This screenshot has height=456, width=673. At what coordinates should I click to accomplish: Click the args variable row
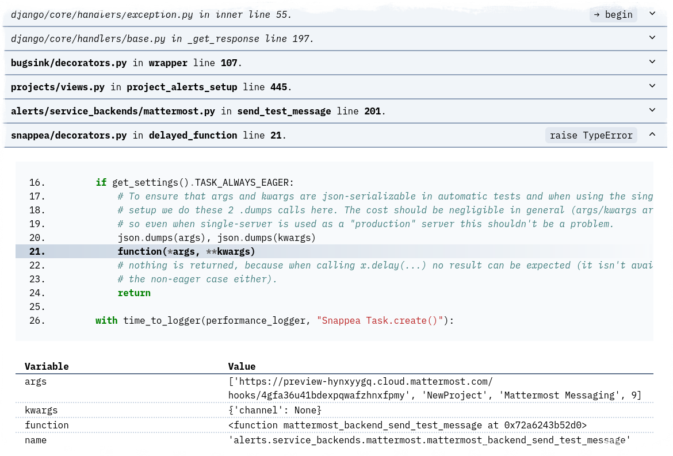36,381
